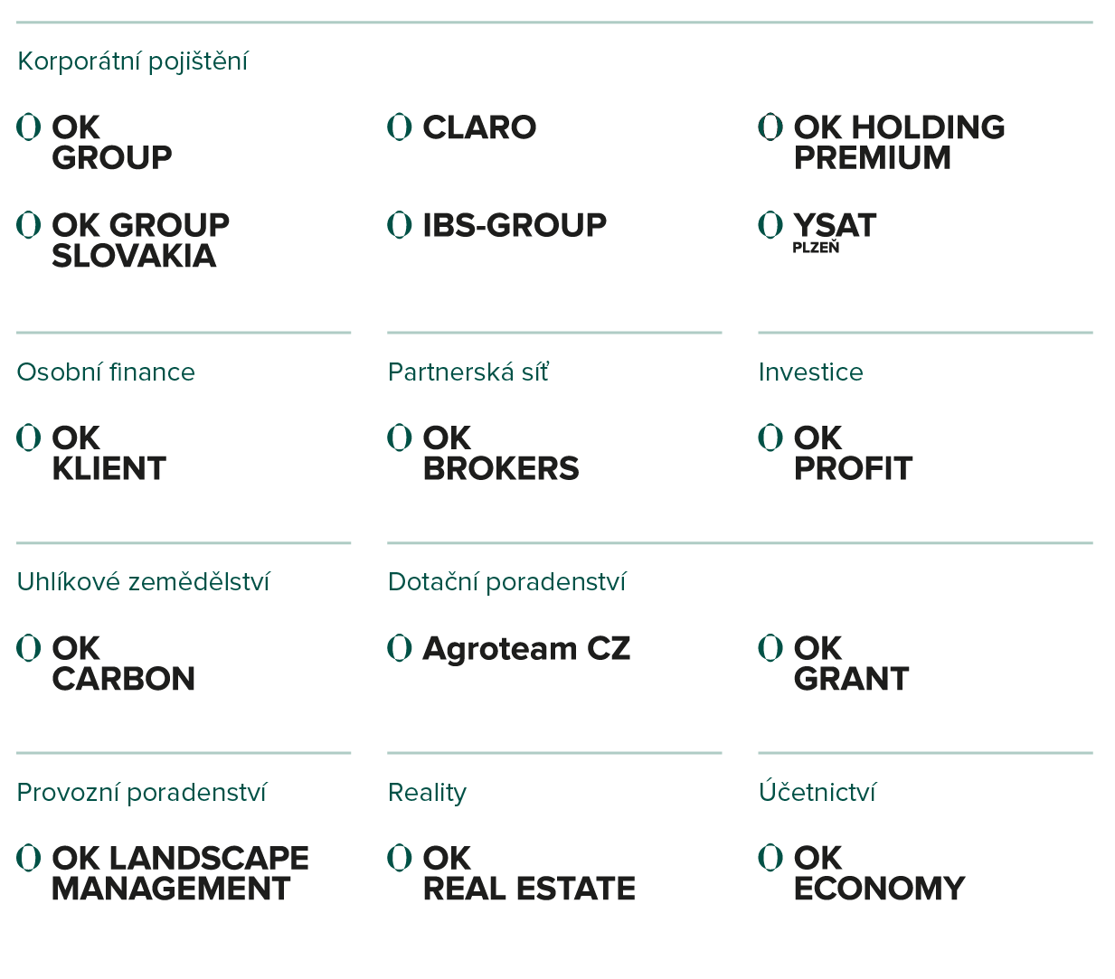
Task: Click the logo icon next to OK KLIENT
Action: click(x=29, y=438)
